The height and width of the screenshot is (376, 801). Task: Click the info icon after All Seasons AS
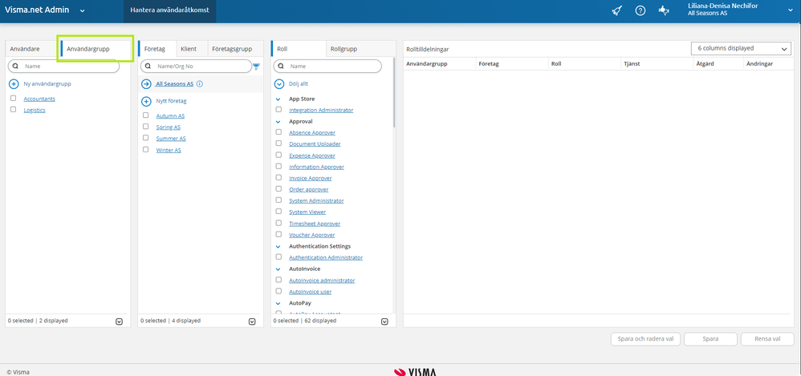(200, 83)
